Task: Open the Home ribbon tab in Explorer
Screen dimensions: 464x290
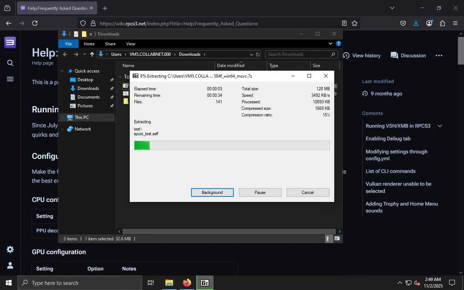Action: 89,44
